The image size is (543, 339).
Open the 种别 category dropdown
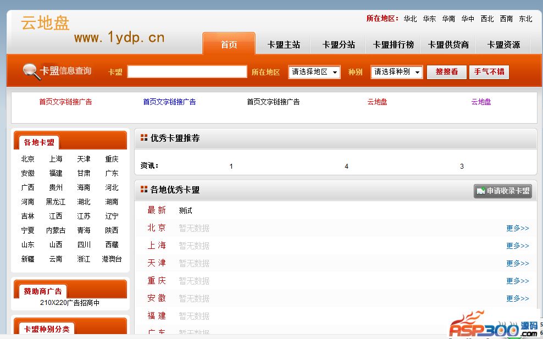[x=396, y=72]
